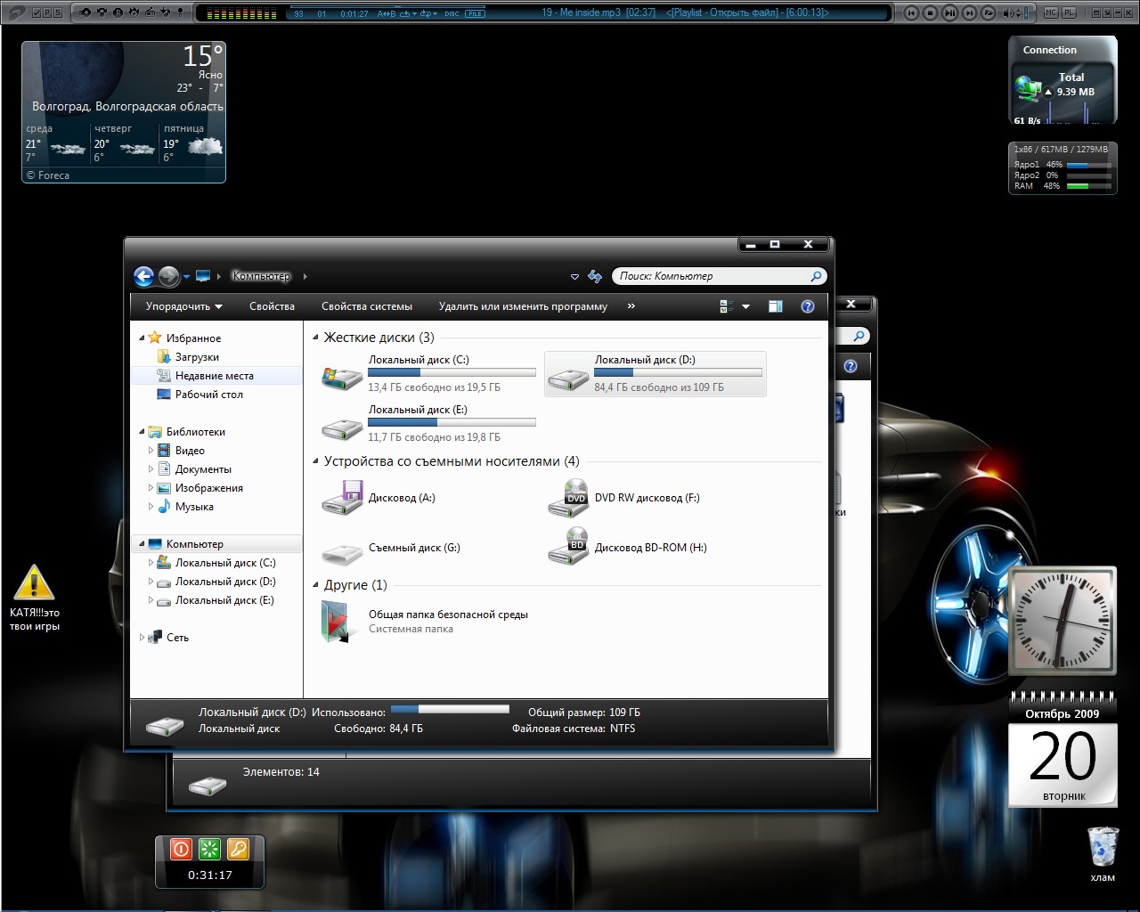Toggle the checkmark box in player bar

(x=37, y=13)
